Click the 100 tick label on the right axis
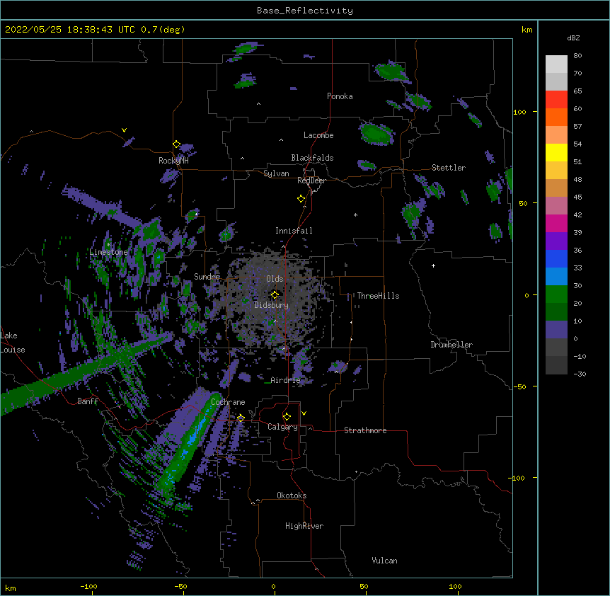 [x=519, y=112]
